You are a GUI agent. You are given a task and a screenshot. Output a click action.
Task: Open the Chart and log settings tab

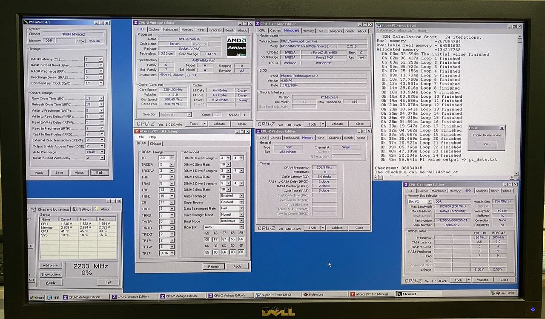tap(51, 209)
